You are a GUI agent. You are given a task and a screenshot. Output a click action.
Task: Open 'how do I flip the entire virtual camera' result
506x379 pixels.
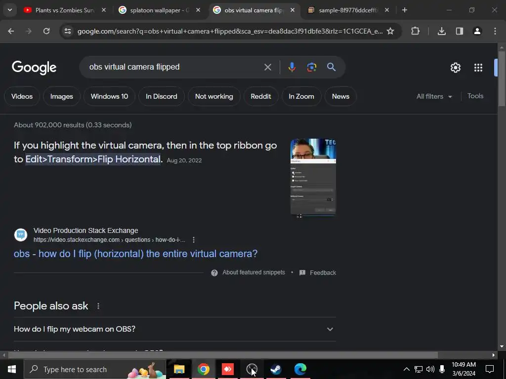click(135, 254)
